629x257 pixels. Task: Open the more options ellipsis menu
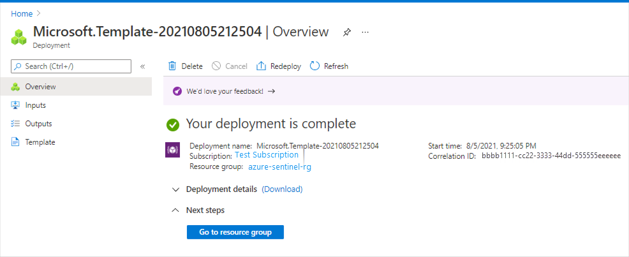pyautogui.click(x=365, y=32)
